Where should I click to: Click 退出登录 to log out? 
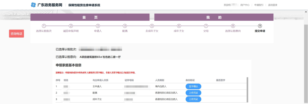pos(273,5)
